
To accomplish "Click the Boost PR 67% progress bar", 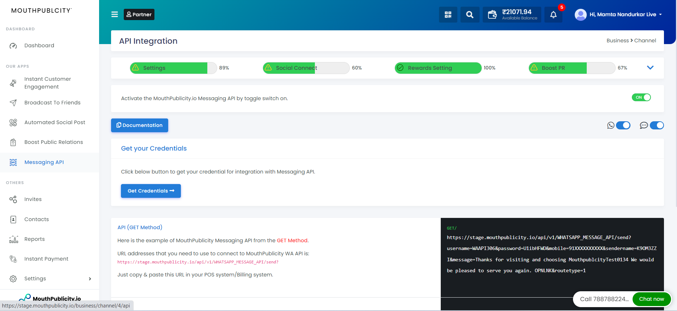I will (x=572, y=68).
